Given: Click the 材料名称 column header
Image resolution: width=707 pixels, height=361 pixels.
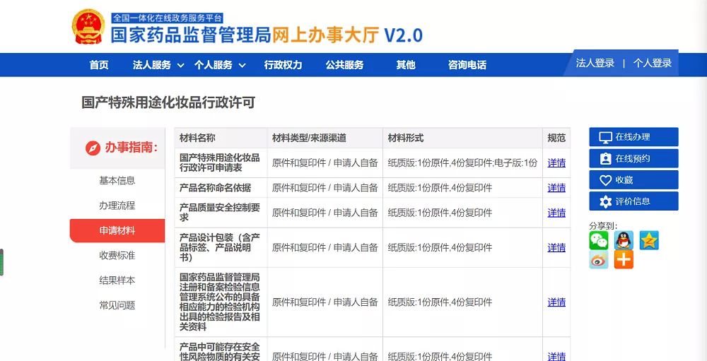Looking at the screenshot, I should point(221,138).
